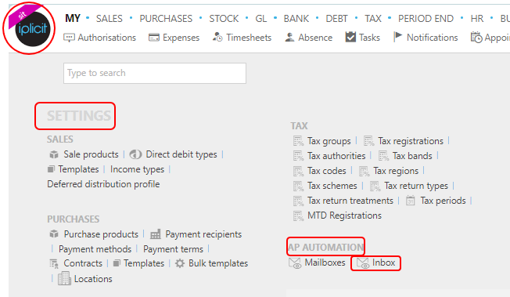Viewport: 510px width, 297px height.
Task: Switch to the PERIOD END menu
Action: tap(426, 19)
